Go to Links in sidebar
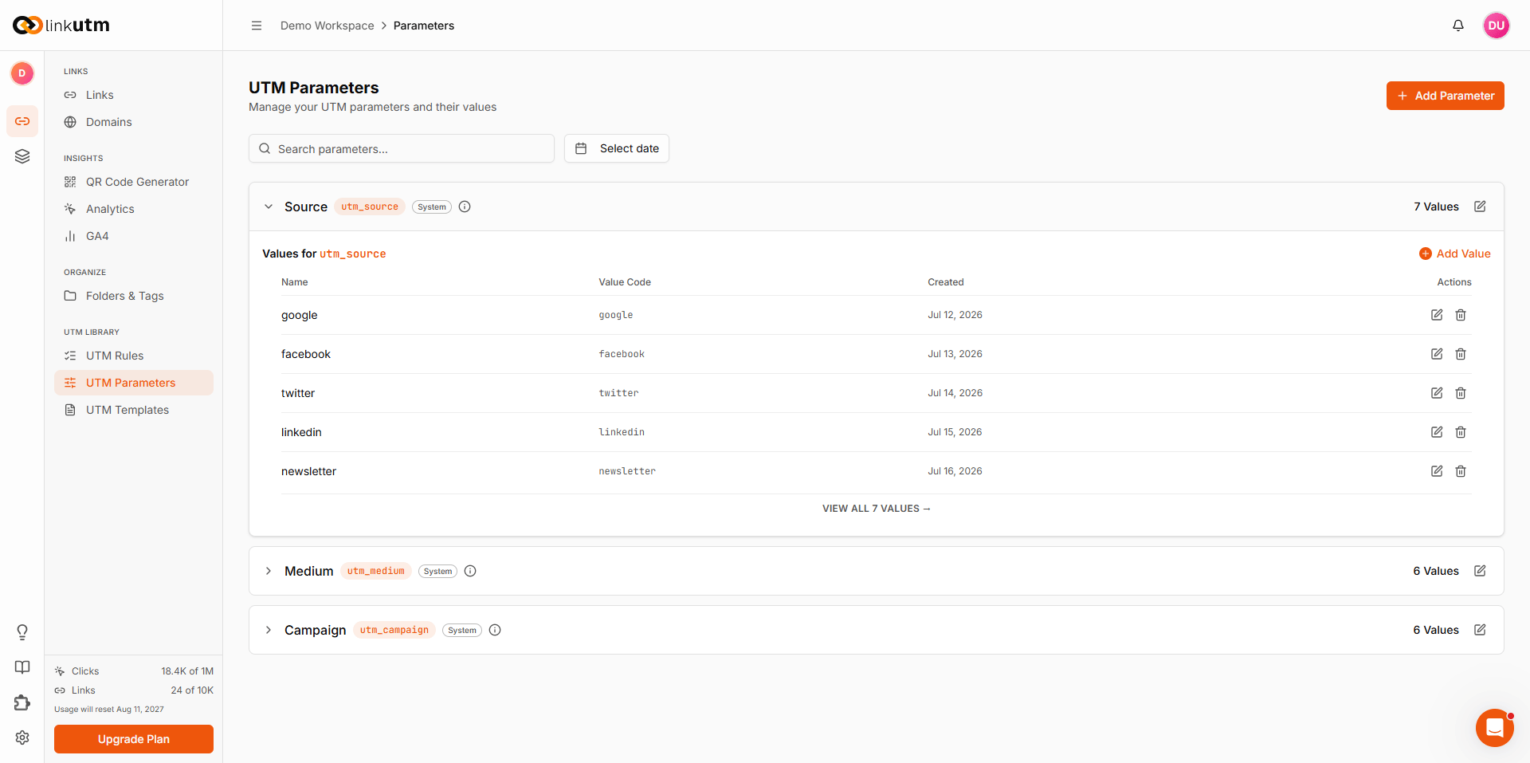The width and height of the screenshot is (1530, 763). (134, 95)
